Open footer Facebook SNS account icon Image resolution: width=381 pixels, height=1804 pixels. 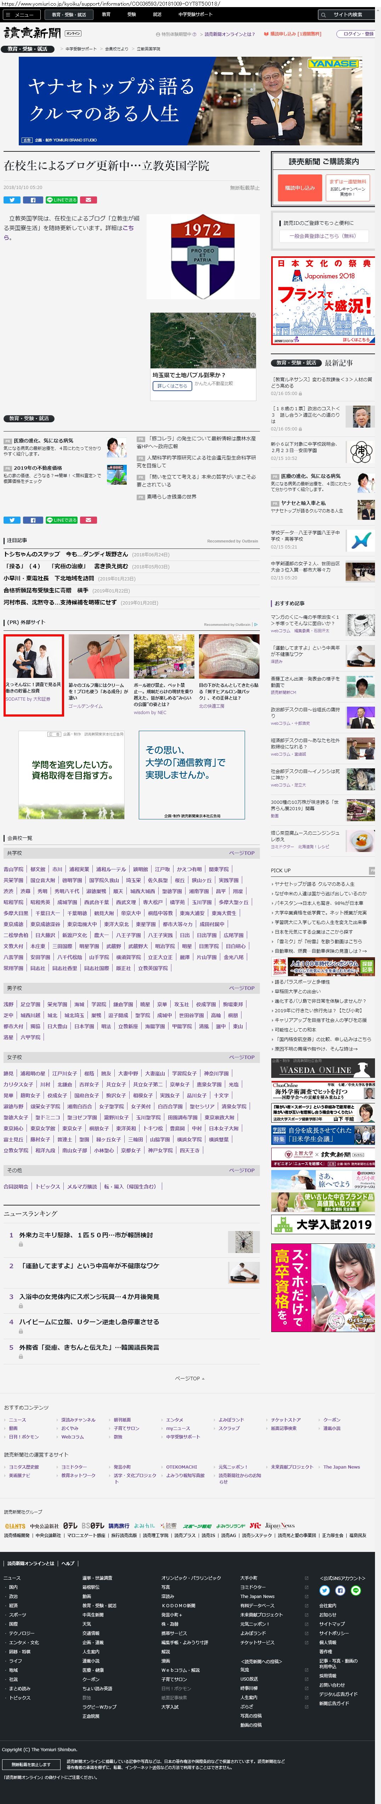pyautogui.click(x=340, y=1591)
